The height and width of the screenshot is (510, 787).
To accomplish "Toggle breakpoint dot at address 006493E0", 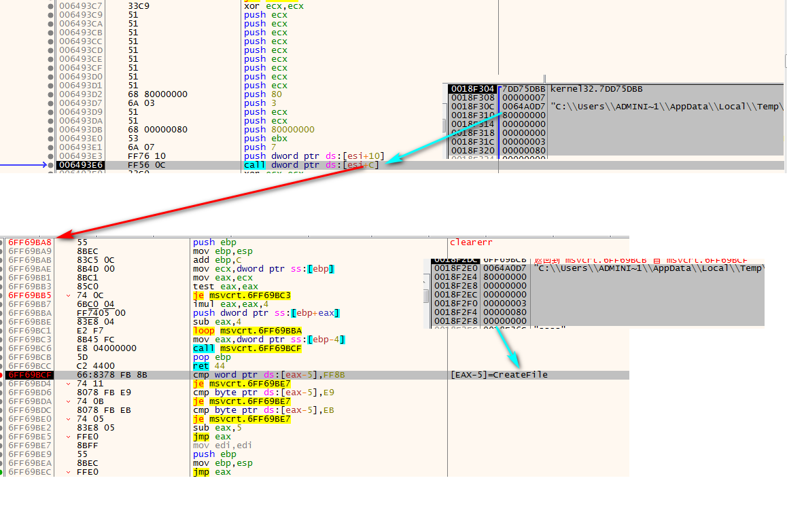I will click(x=50, y=139).
